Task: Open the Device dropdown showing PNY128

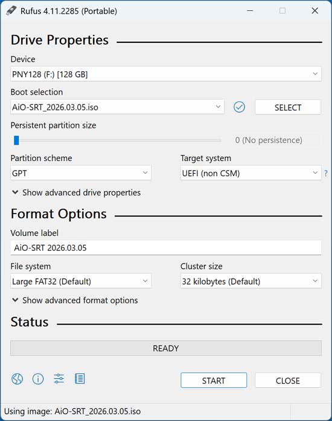Action: [x=166, y=74]
